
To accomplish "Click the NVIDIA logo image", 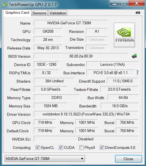I will click(124, 35).
